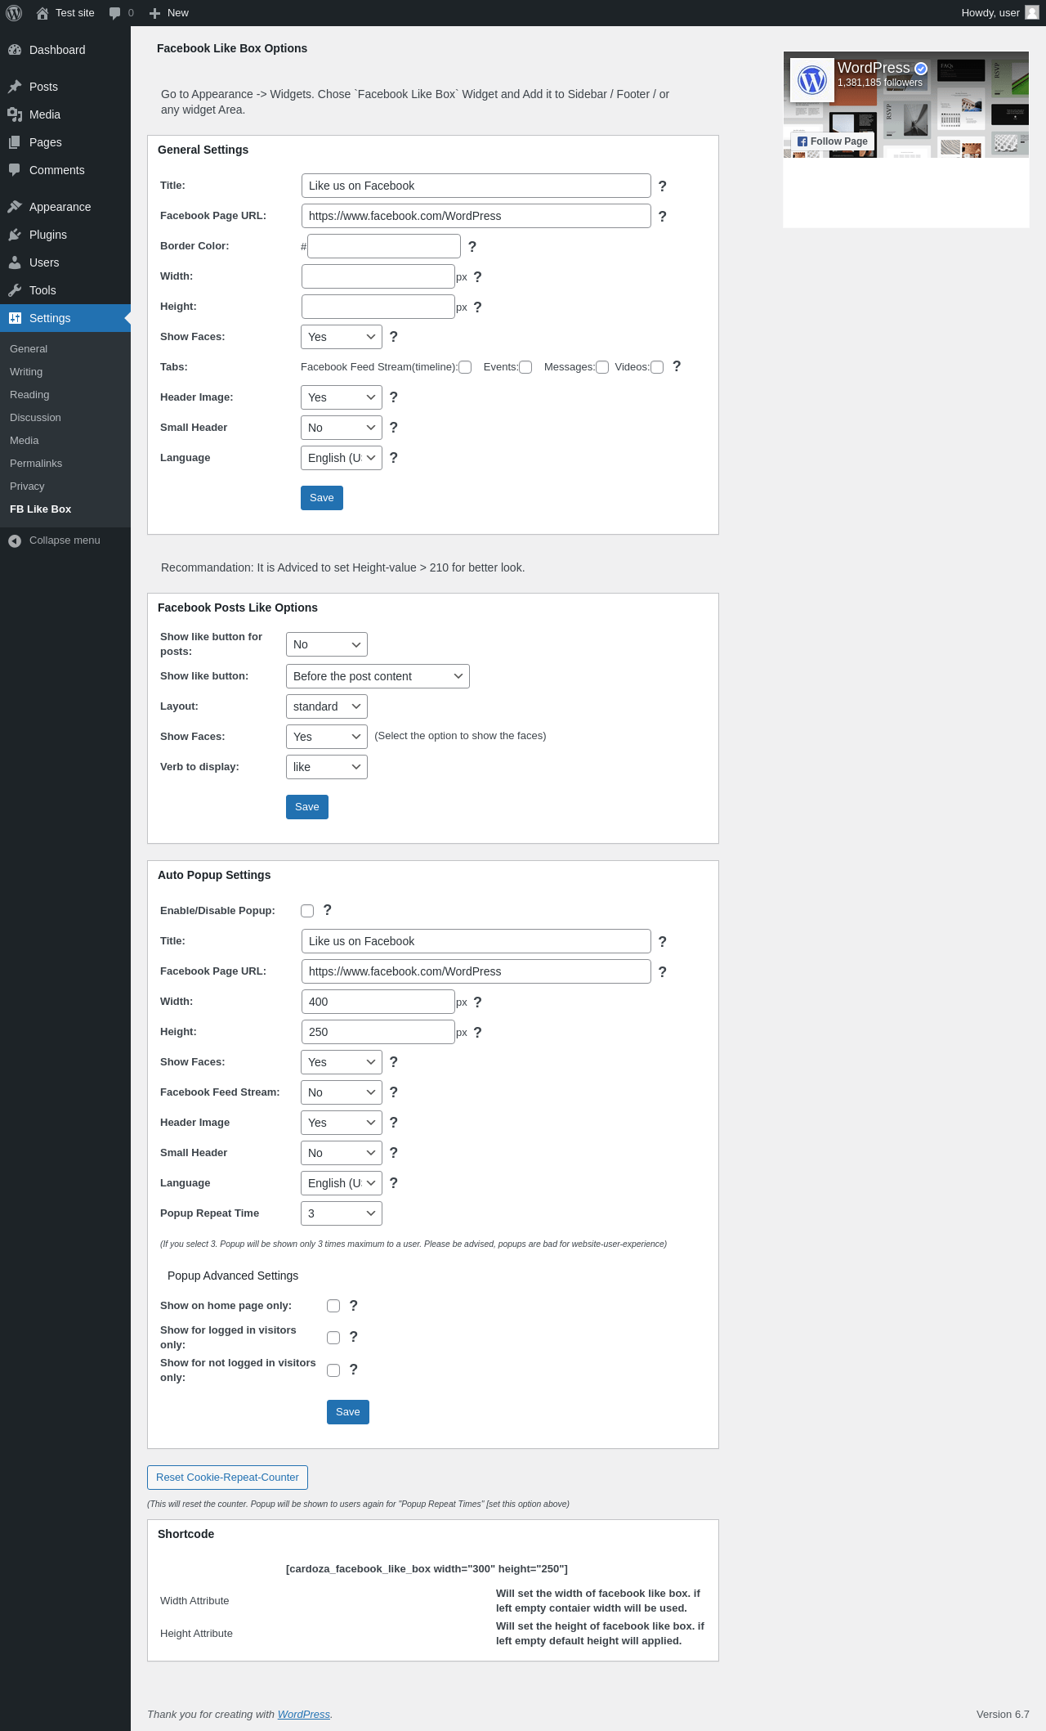Click the Plugins plug icon
The image size is (1046, 1731).
tap(15, 235)
